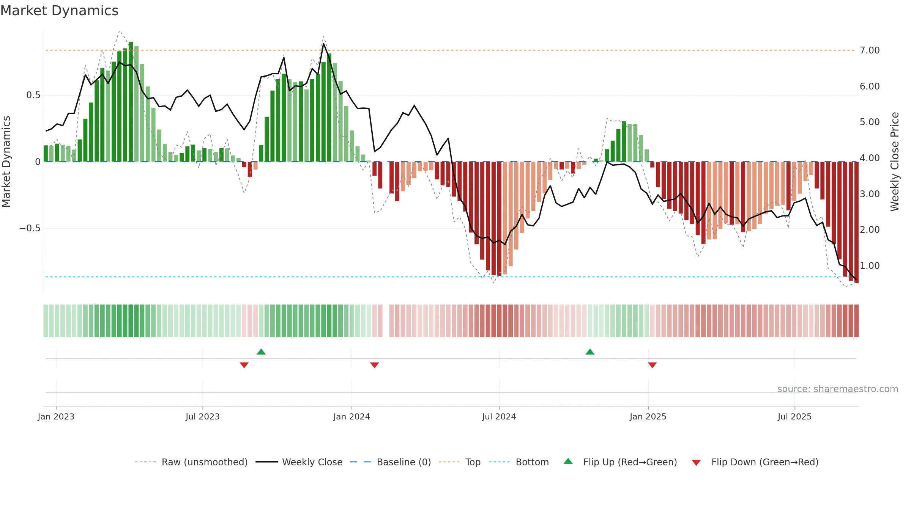Viewport: 911px width, 512px height.
Task: Click the Jan 2024 axis label
Action: coord(352,416)
